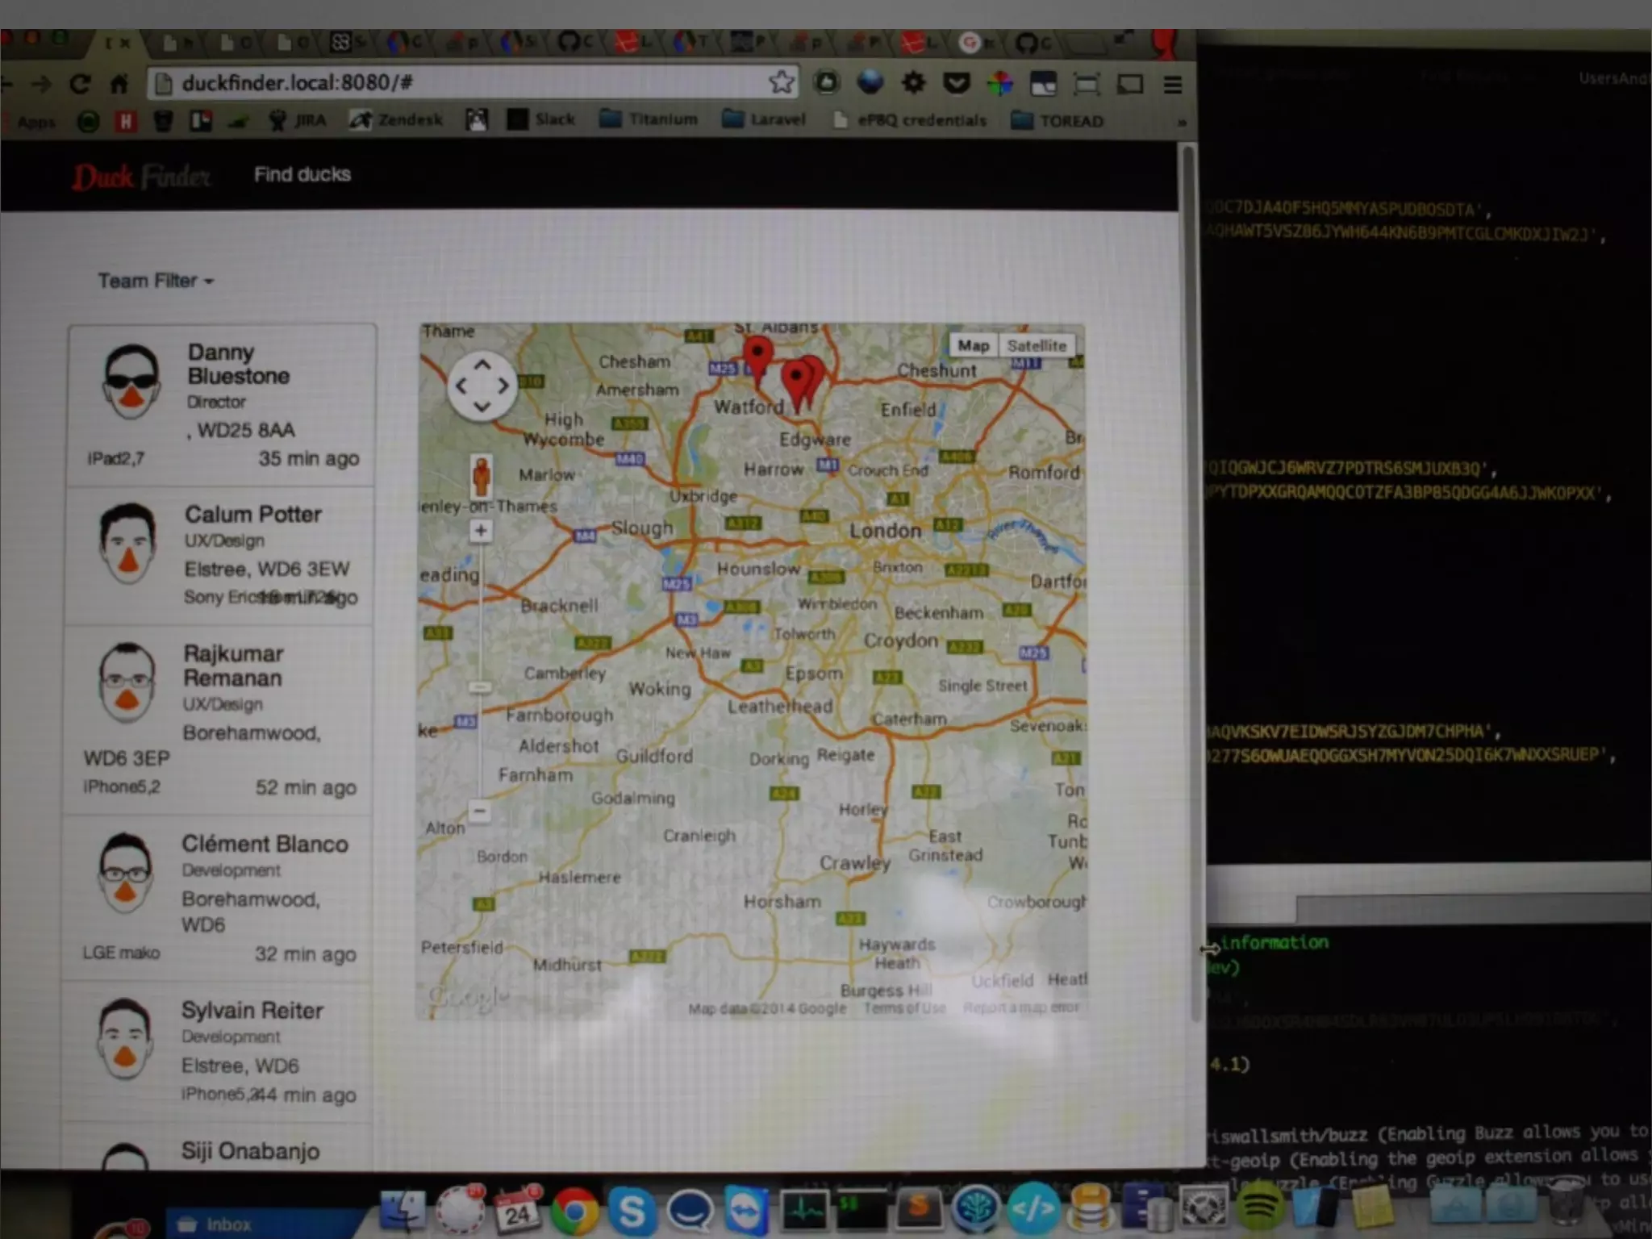The image size is (1652, 1239).
Task: Switch to the rightmost GitHub browser tab
Action: pyautogui.click(x=1034, y=42)
